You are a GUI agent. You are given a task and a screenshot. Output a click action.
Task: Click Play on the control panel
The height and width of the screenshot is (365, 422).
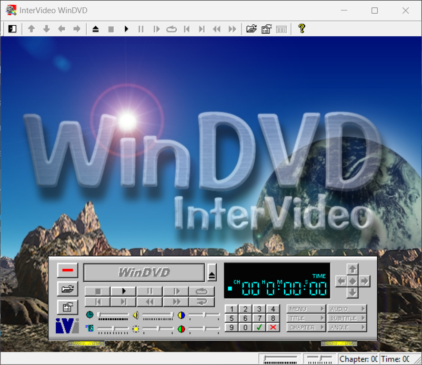point(124,291)
